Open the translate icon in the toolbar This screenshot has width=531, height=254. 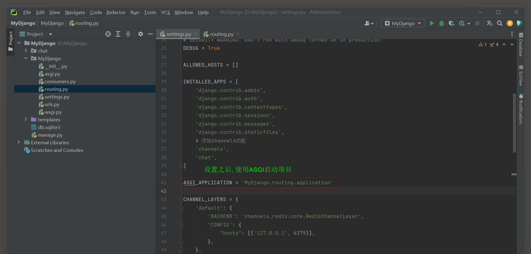pos(490,23)
